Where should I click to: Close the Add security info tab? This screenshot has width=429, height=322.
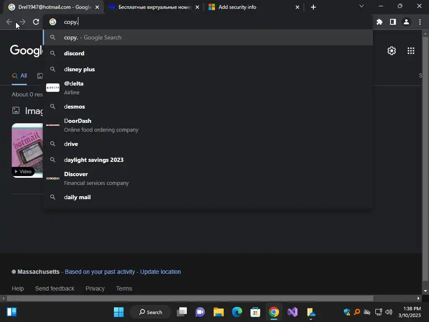point(297,7)
